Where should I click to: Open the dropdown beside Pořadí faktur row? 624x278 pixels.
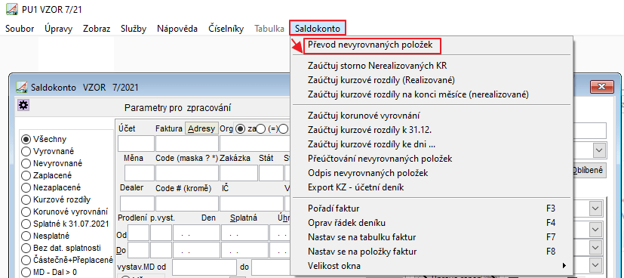click(595, 208)
